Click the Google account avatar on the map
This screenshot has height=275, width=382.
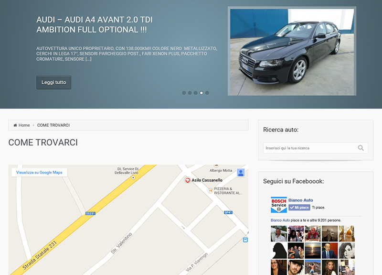pyautogui.click(x=241, y=173)
